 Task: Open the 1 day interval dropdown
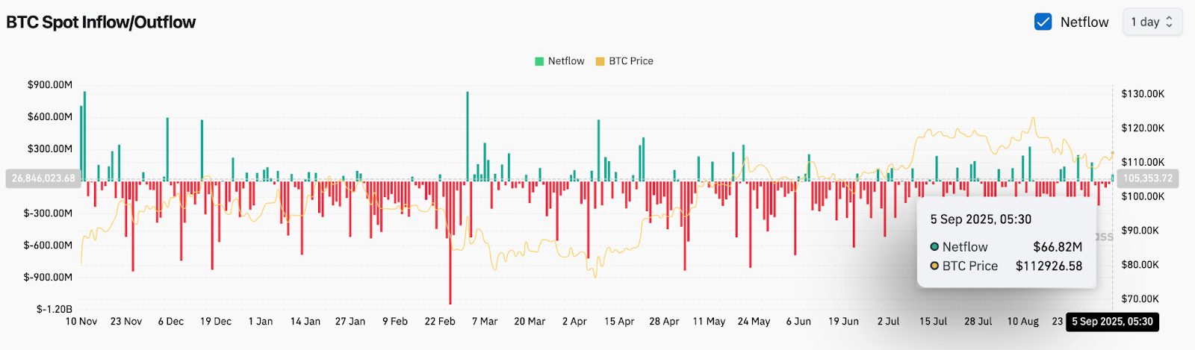click(1152, 22)
